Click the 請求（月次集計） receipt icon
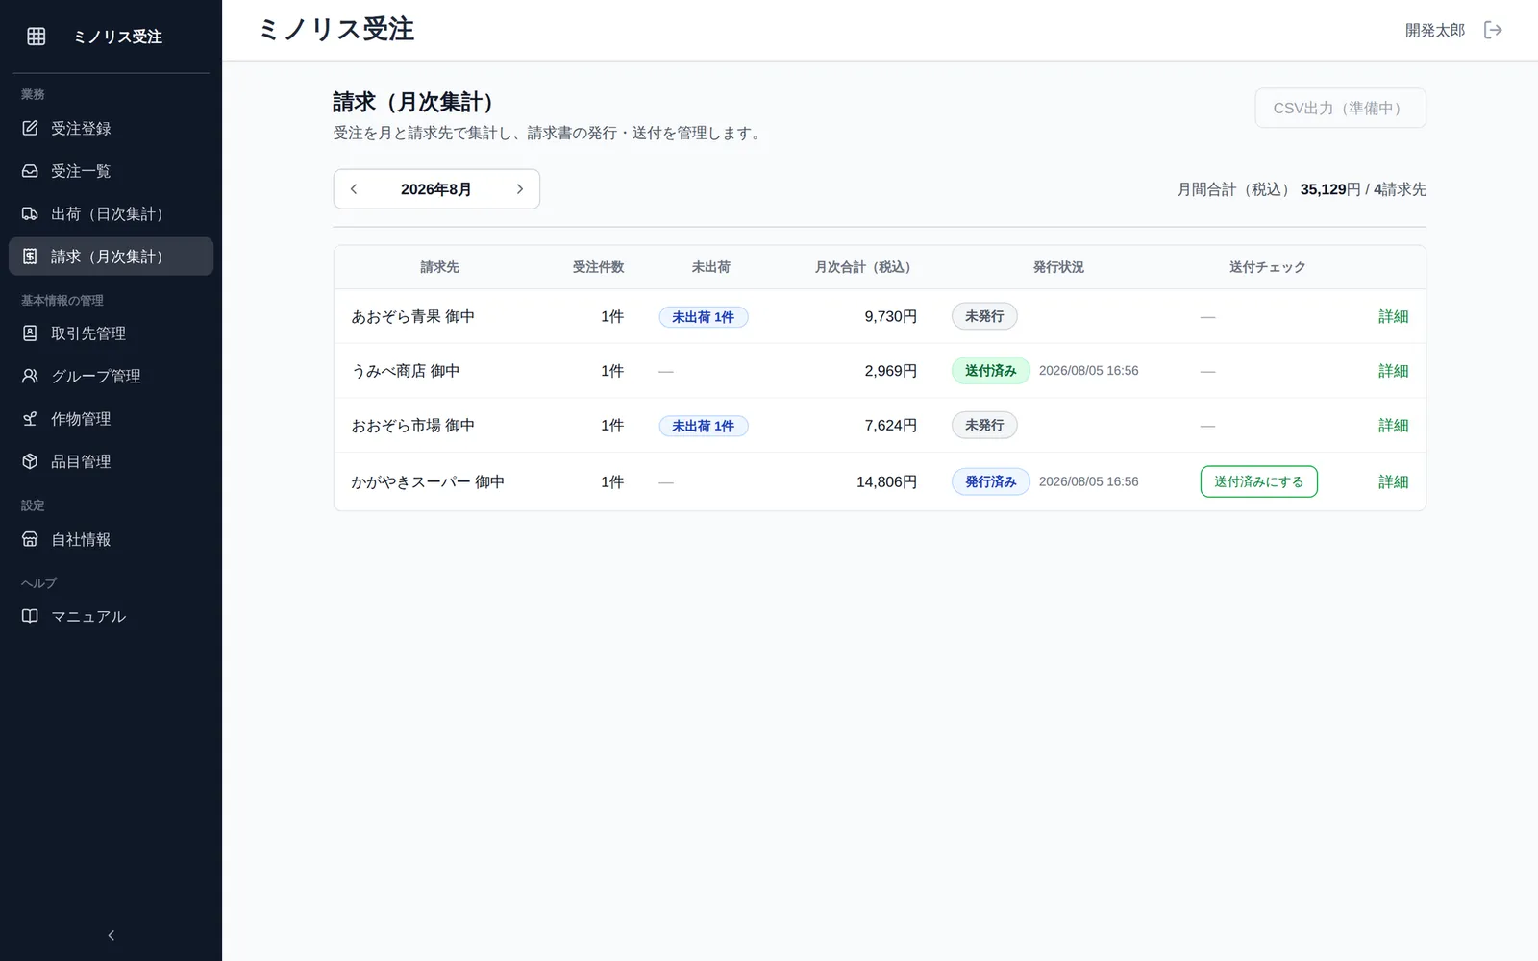This screenshot has height=961, width=1538. click(x=30, y=257)
